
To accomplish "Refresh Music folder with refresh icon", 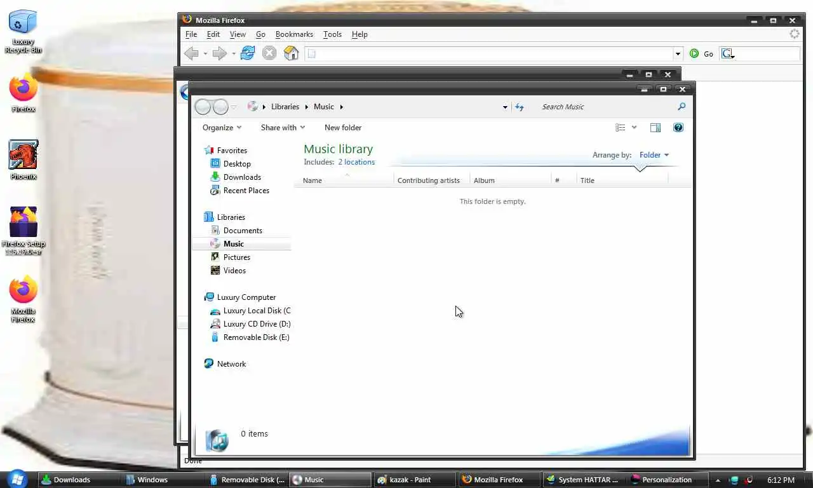I will (520, 107).
